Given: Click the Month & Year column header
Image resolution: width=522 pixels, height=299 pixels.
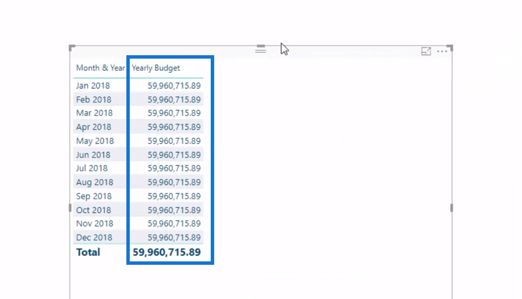Looking at the screenshot, I should pos(100,68).
